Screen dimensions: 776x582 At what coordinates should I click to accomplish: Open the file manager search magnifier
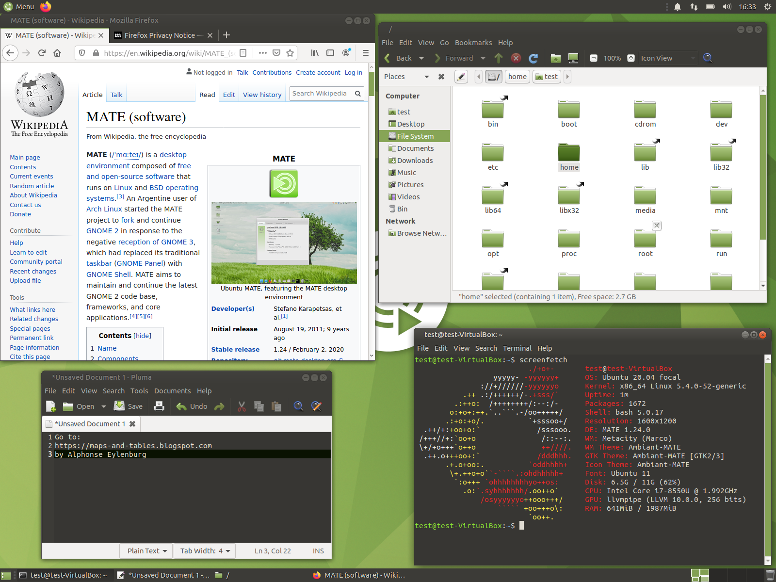point(708,58)
